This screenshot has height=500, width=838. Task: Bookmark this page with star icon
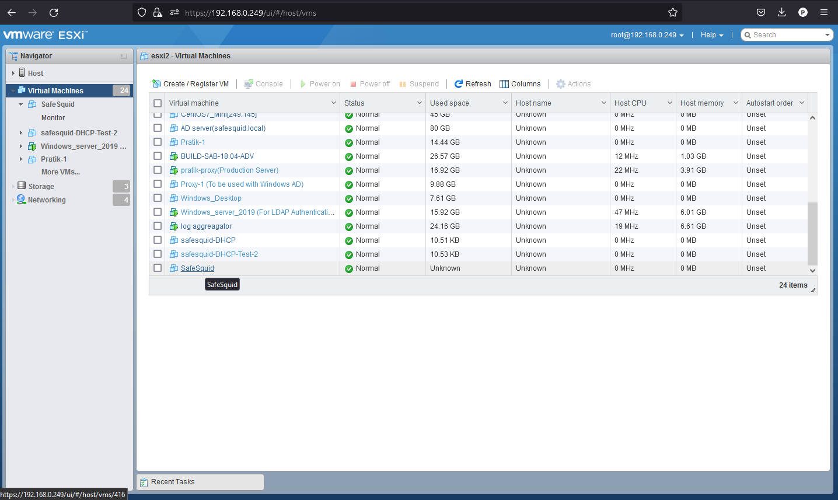[x=673, y=12]
